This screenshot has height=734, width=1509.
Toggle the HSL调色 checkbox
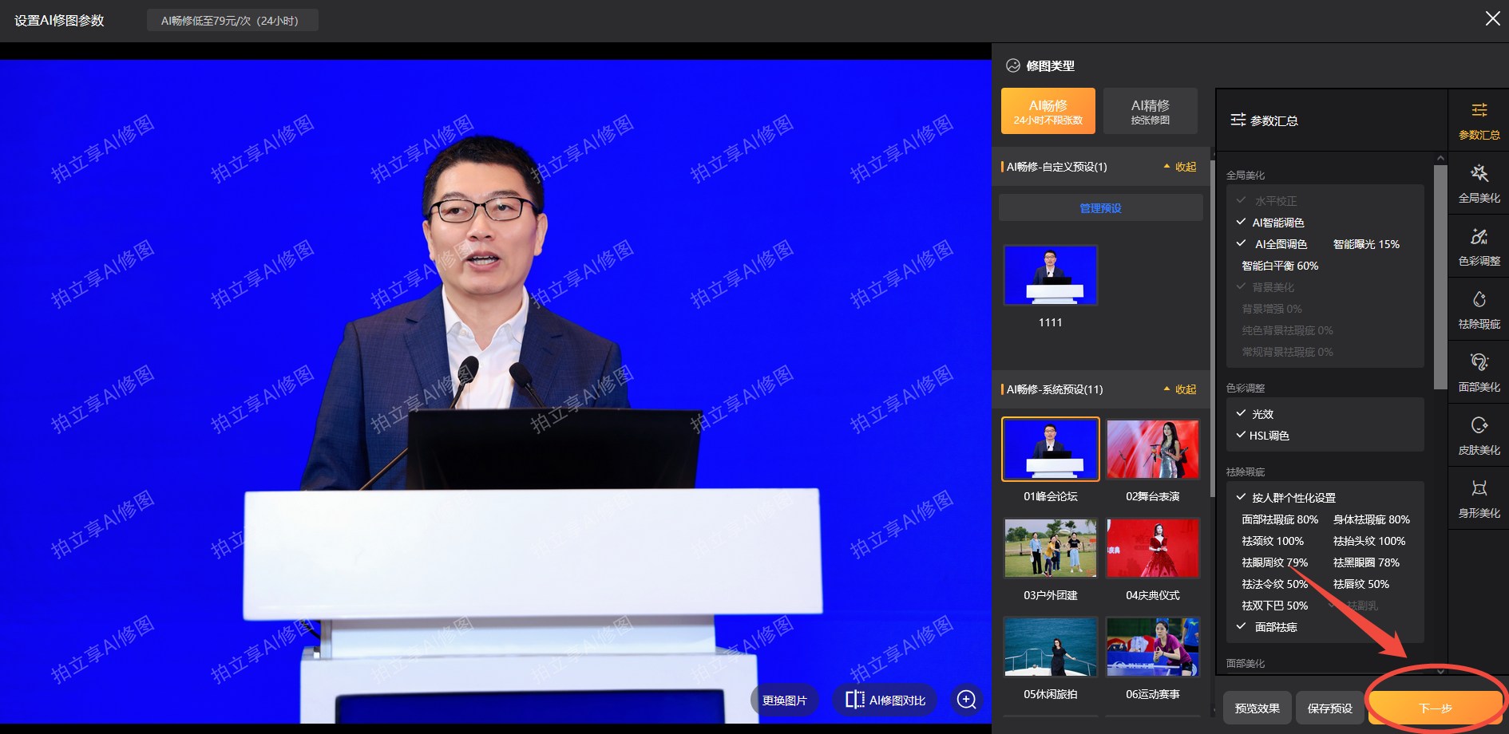(1242, 436)
